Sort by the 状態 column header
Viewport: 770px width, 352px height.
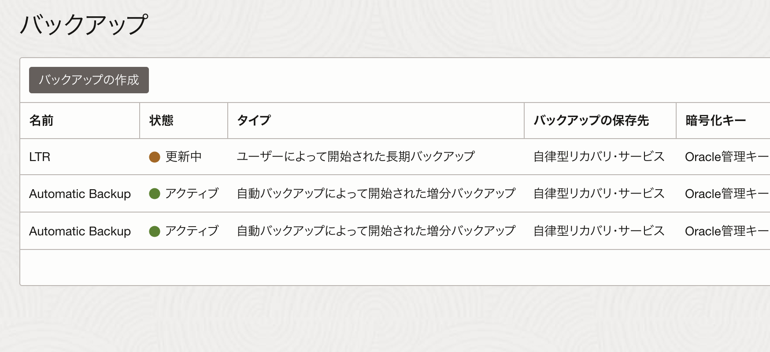pyautogui.click(x=161, y=121)
